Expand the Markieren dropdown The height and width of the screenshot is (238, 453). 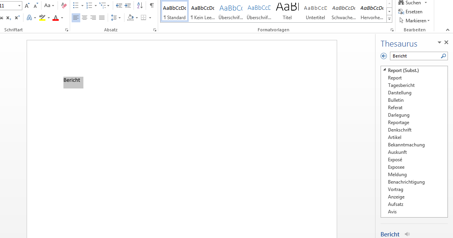[428, 20]
